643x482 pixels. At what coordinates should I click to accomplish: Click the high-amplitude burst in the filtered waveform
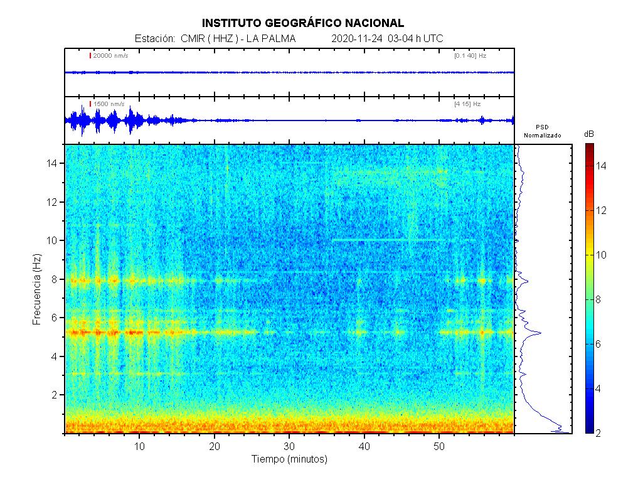click(82, 120)
